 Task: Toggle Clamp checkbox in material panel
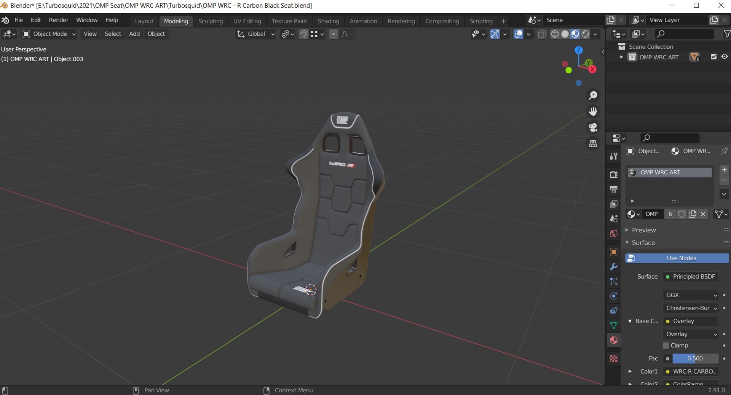pos(666,346)
